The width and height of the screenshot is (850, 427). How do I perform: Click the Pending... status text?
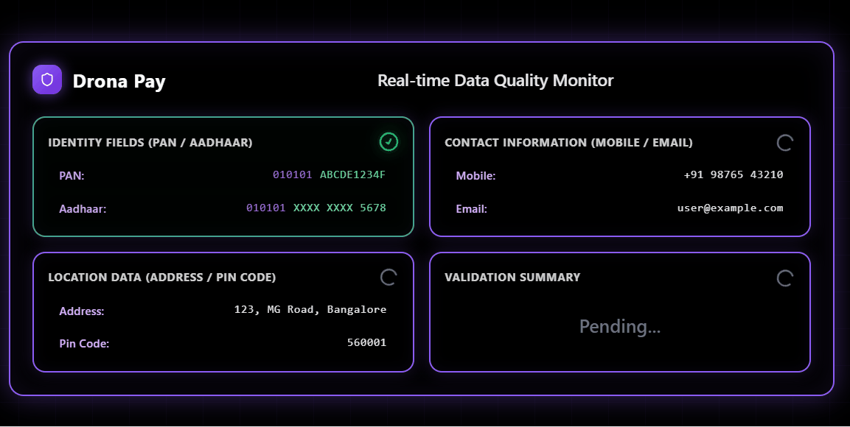tap(619, 326)
